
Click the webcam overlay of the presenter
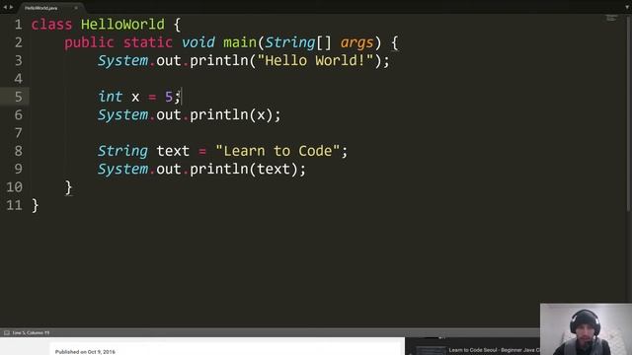586,329
